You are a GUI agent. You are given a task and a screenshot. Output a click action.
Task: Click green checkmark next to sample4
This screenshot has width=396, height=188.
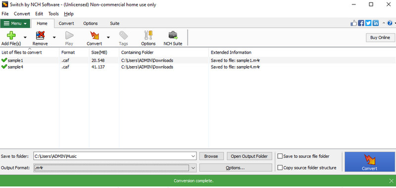pos(4,67)
